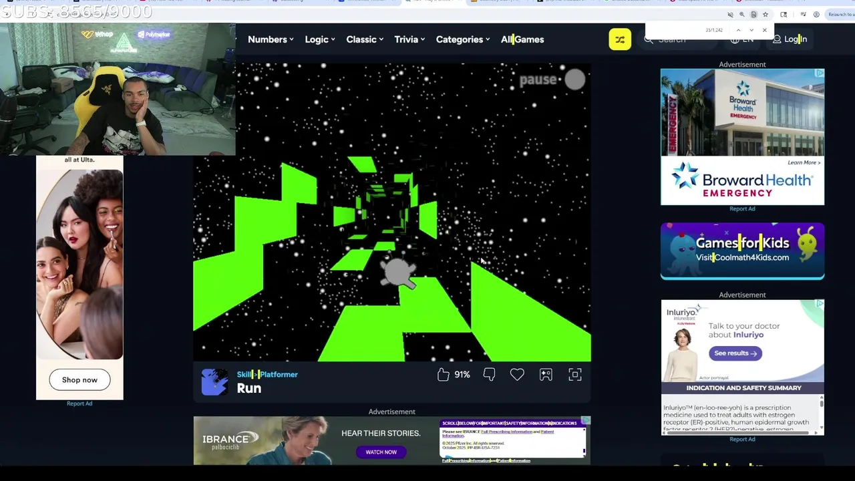Screen dimensions: 855x481
Task: Click AdChoices icon on Inluriyo ad
Action: coord(820,305)
